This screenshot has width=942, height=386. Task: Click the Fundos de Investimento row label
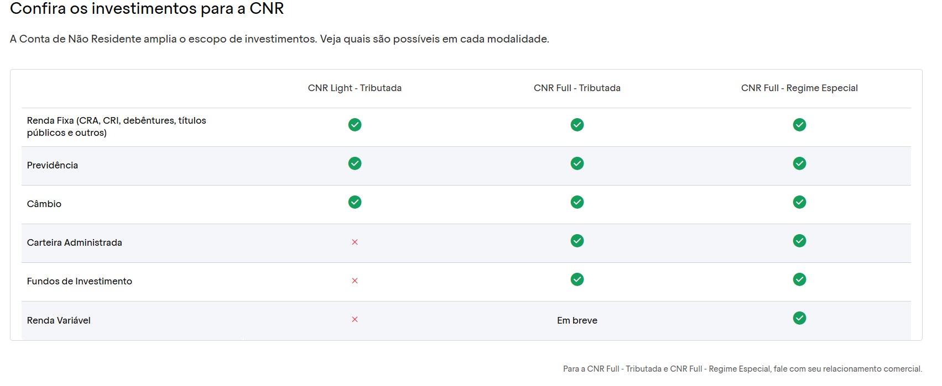click(x=80, y=281)
